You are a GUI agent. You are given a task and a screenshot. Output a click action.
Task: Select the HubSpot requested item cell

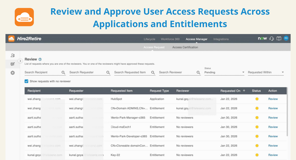[116, 99]
